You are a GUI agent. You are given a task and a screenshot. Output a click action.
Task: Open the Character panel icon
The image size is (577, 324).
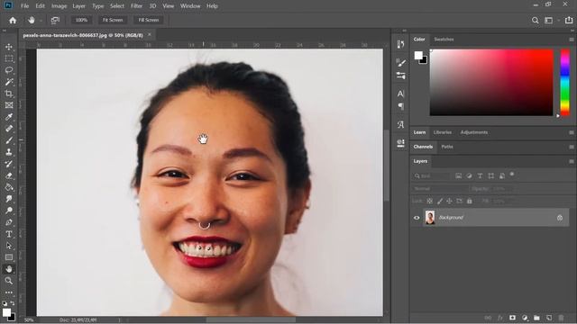[x=400, y=94]
